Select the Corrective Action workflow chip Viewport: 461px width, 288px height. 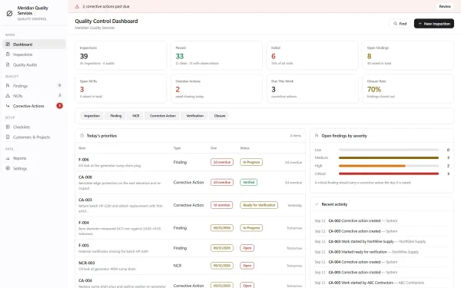tap(163, 116)
